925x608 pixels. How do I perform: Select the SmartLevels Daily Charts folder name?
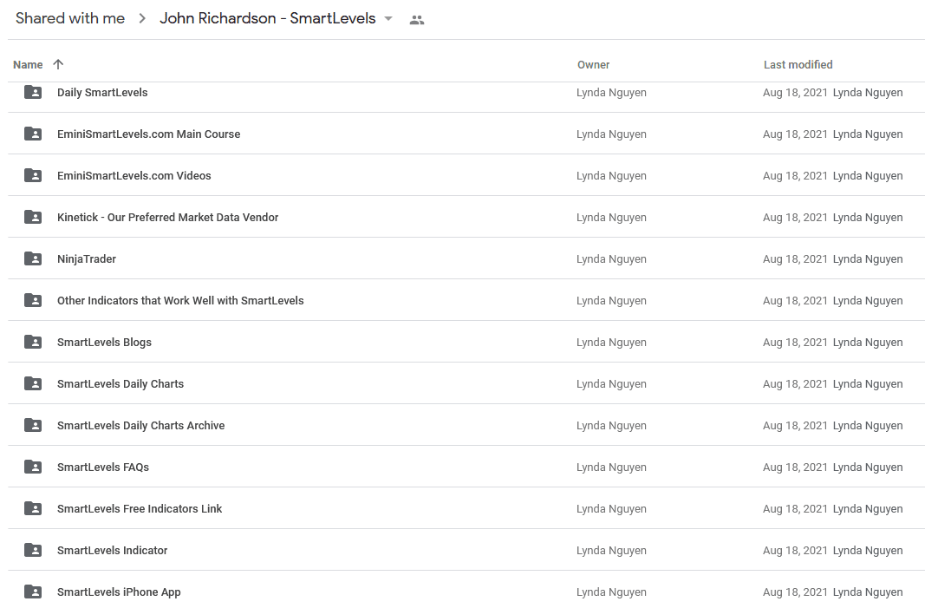(121, 383)
